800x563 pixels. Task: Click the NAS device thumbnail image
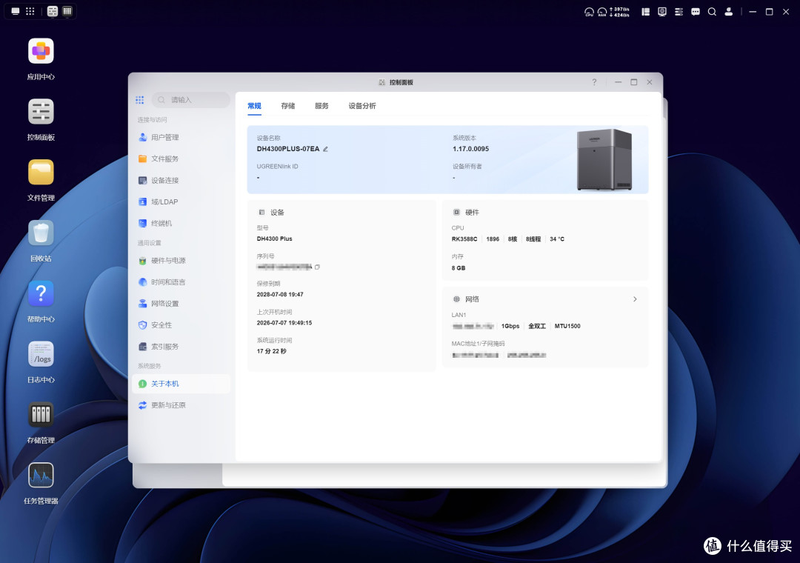[604, 160]
